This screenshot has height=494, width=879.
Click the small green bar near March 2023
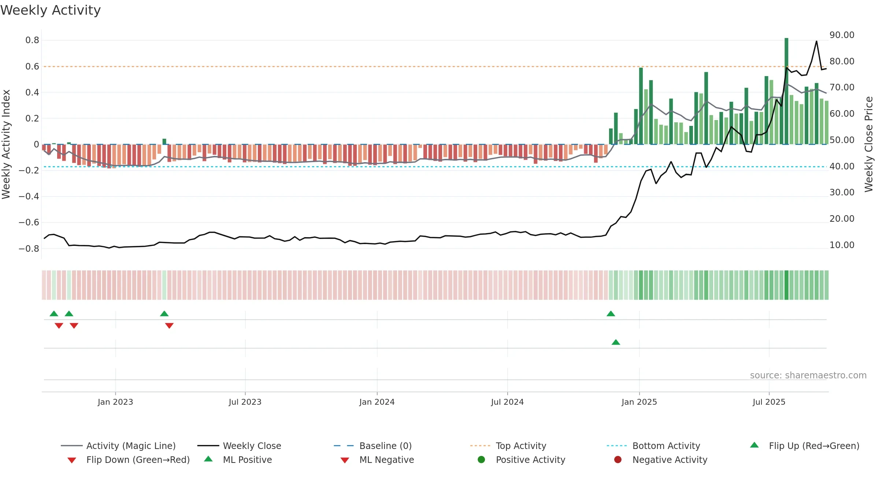point(164,142)
